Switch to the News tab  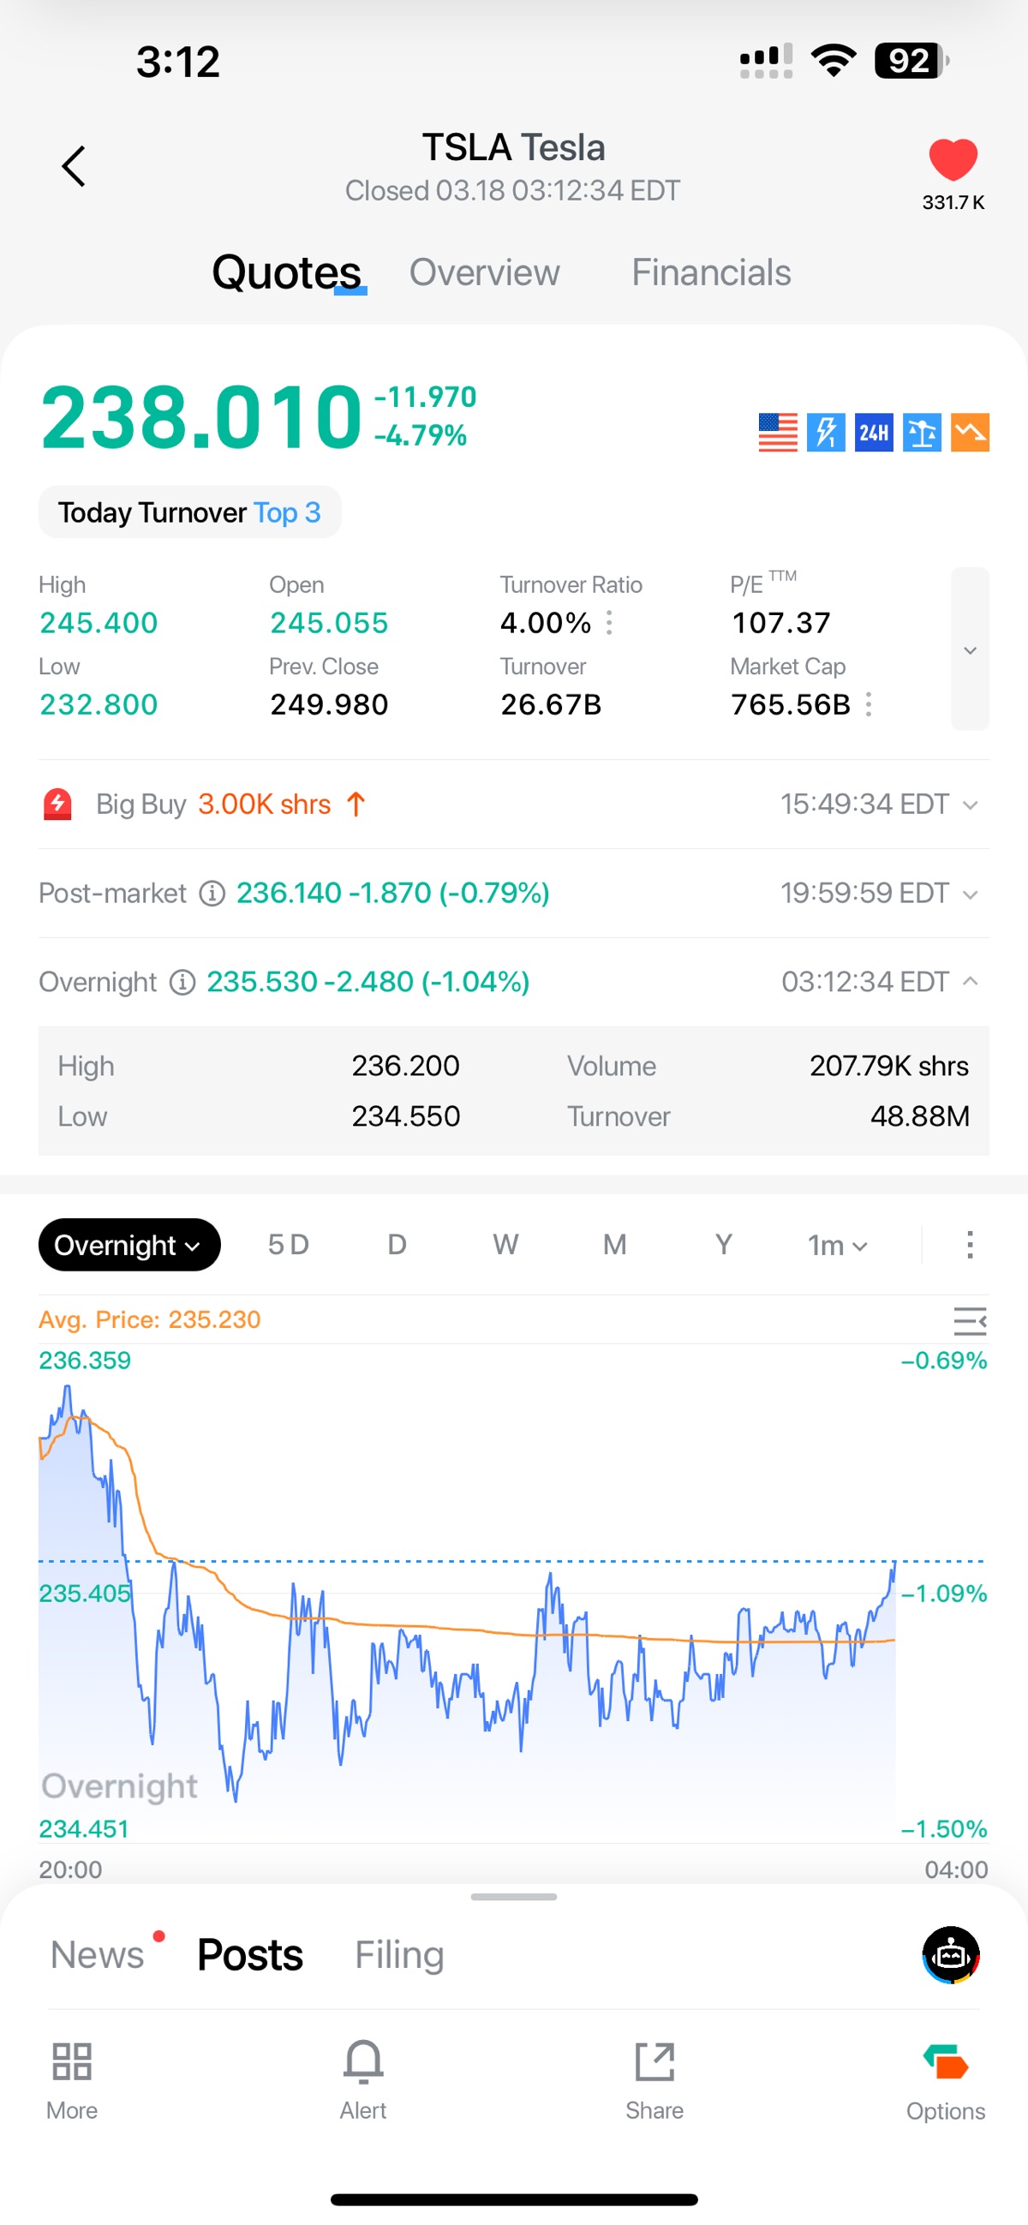pos(98,1954)
